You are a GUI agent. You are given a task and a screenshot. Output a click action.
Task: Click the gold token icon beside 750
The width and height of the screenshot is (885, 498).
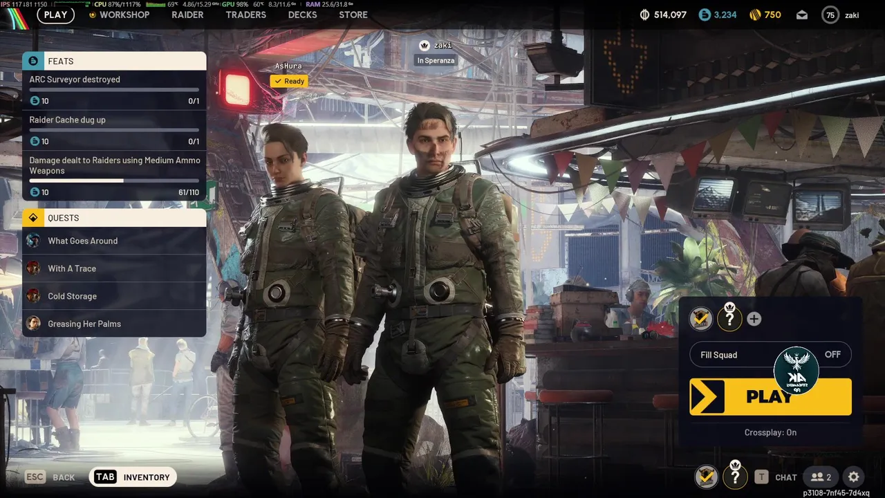[x=755, y=15]
